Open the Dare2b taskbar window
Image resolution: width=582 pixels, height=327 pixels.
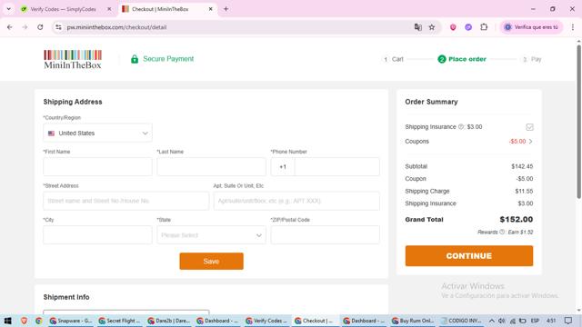168,321
